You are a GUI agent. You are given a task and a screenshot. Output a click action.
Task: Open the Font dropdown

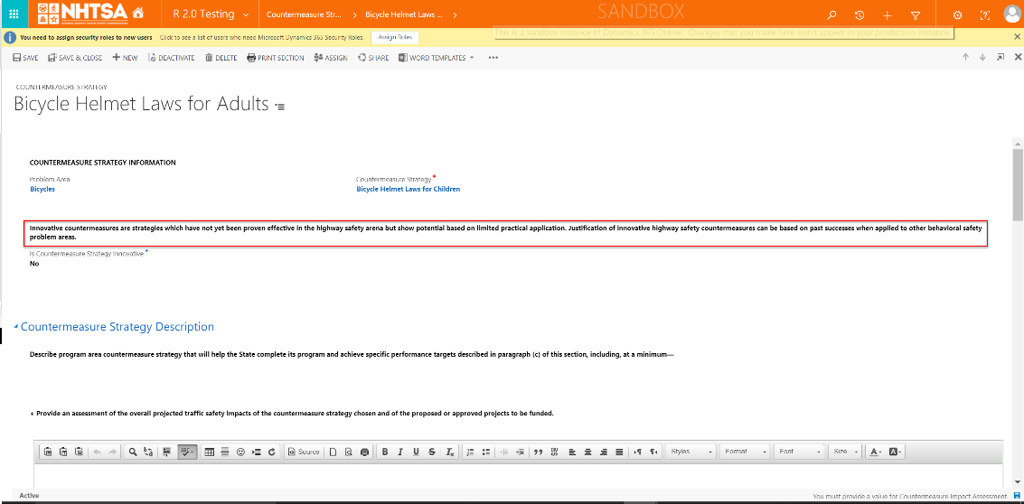click(799, 452)
